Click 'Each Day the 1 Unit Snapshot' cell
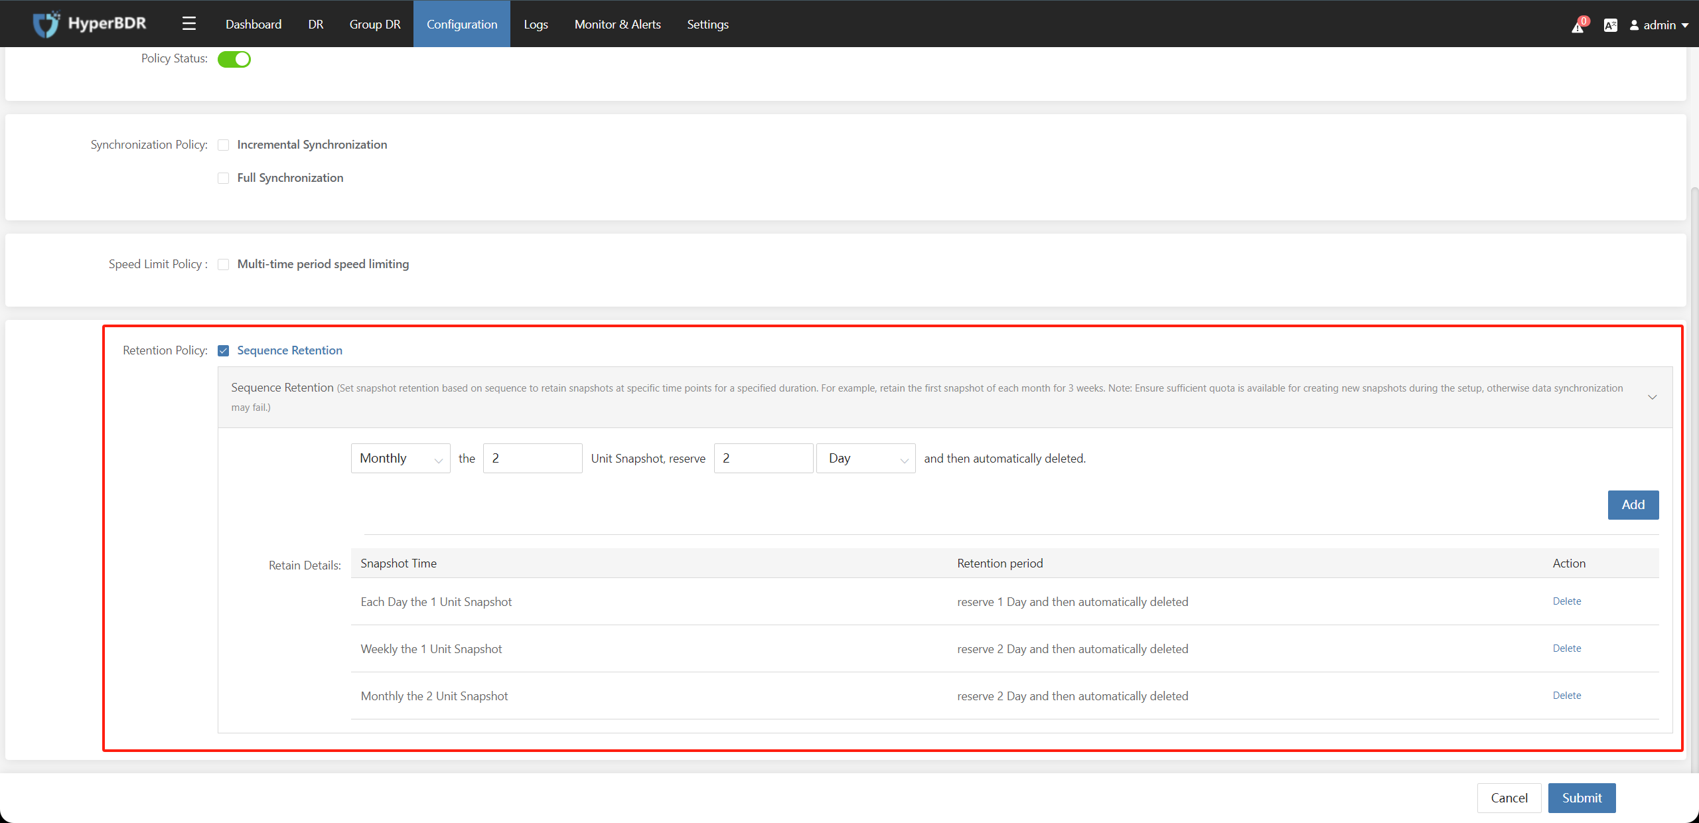Image resolution: width=1699 pixels, height=823 pixels. [436, 602]
